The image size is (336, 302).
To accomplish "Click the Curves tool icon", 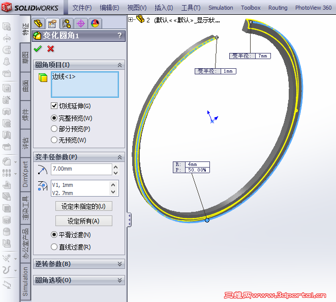I will click(x=7, y=270).
